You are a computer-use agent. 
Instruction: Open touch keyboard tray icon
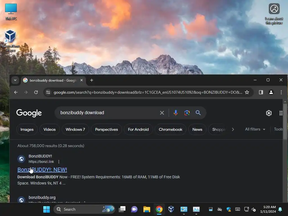(237, 209)
